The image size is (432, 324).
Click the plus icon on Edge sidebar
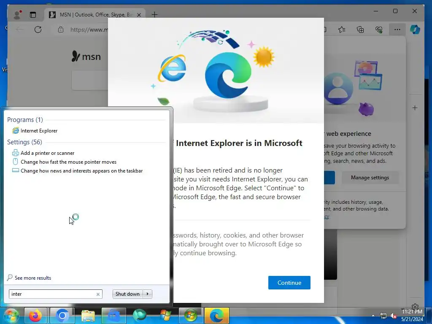point(415,108)
